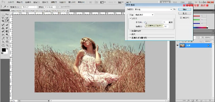The width and height of the screenshot is (215, 102).
Task: Toggle show sampling ring checkbox in options bar
Action: click(x=60, y=7)
